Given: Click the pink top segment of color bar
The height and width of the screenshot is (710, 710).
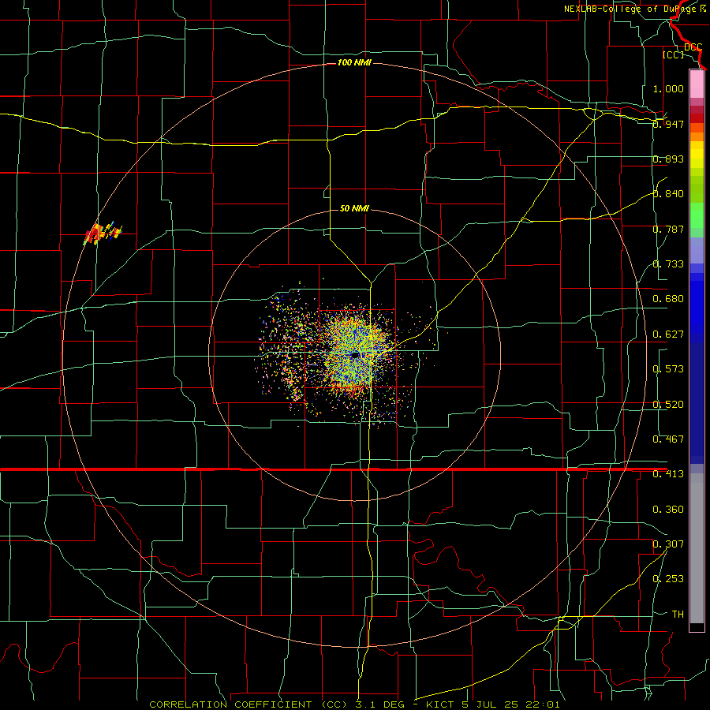Looking at the screenshot, I should 697,84.
